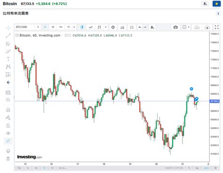The image size is (223, 173).
Task: Click the 67133.5 price label on axis
Action: coord(215,101)
